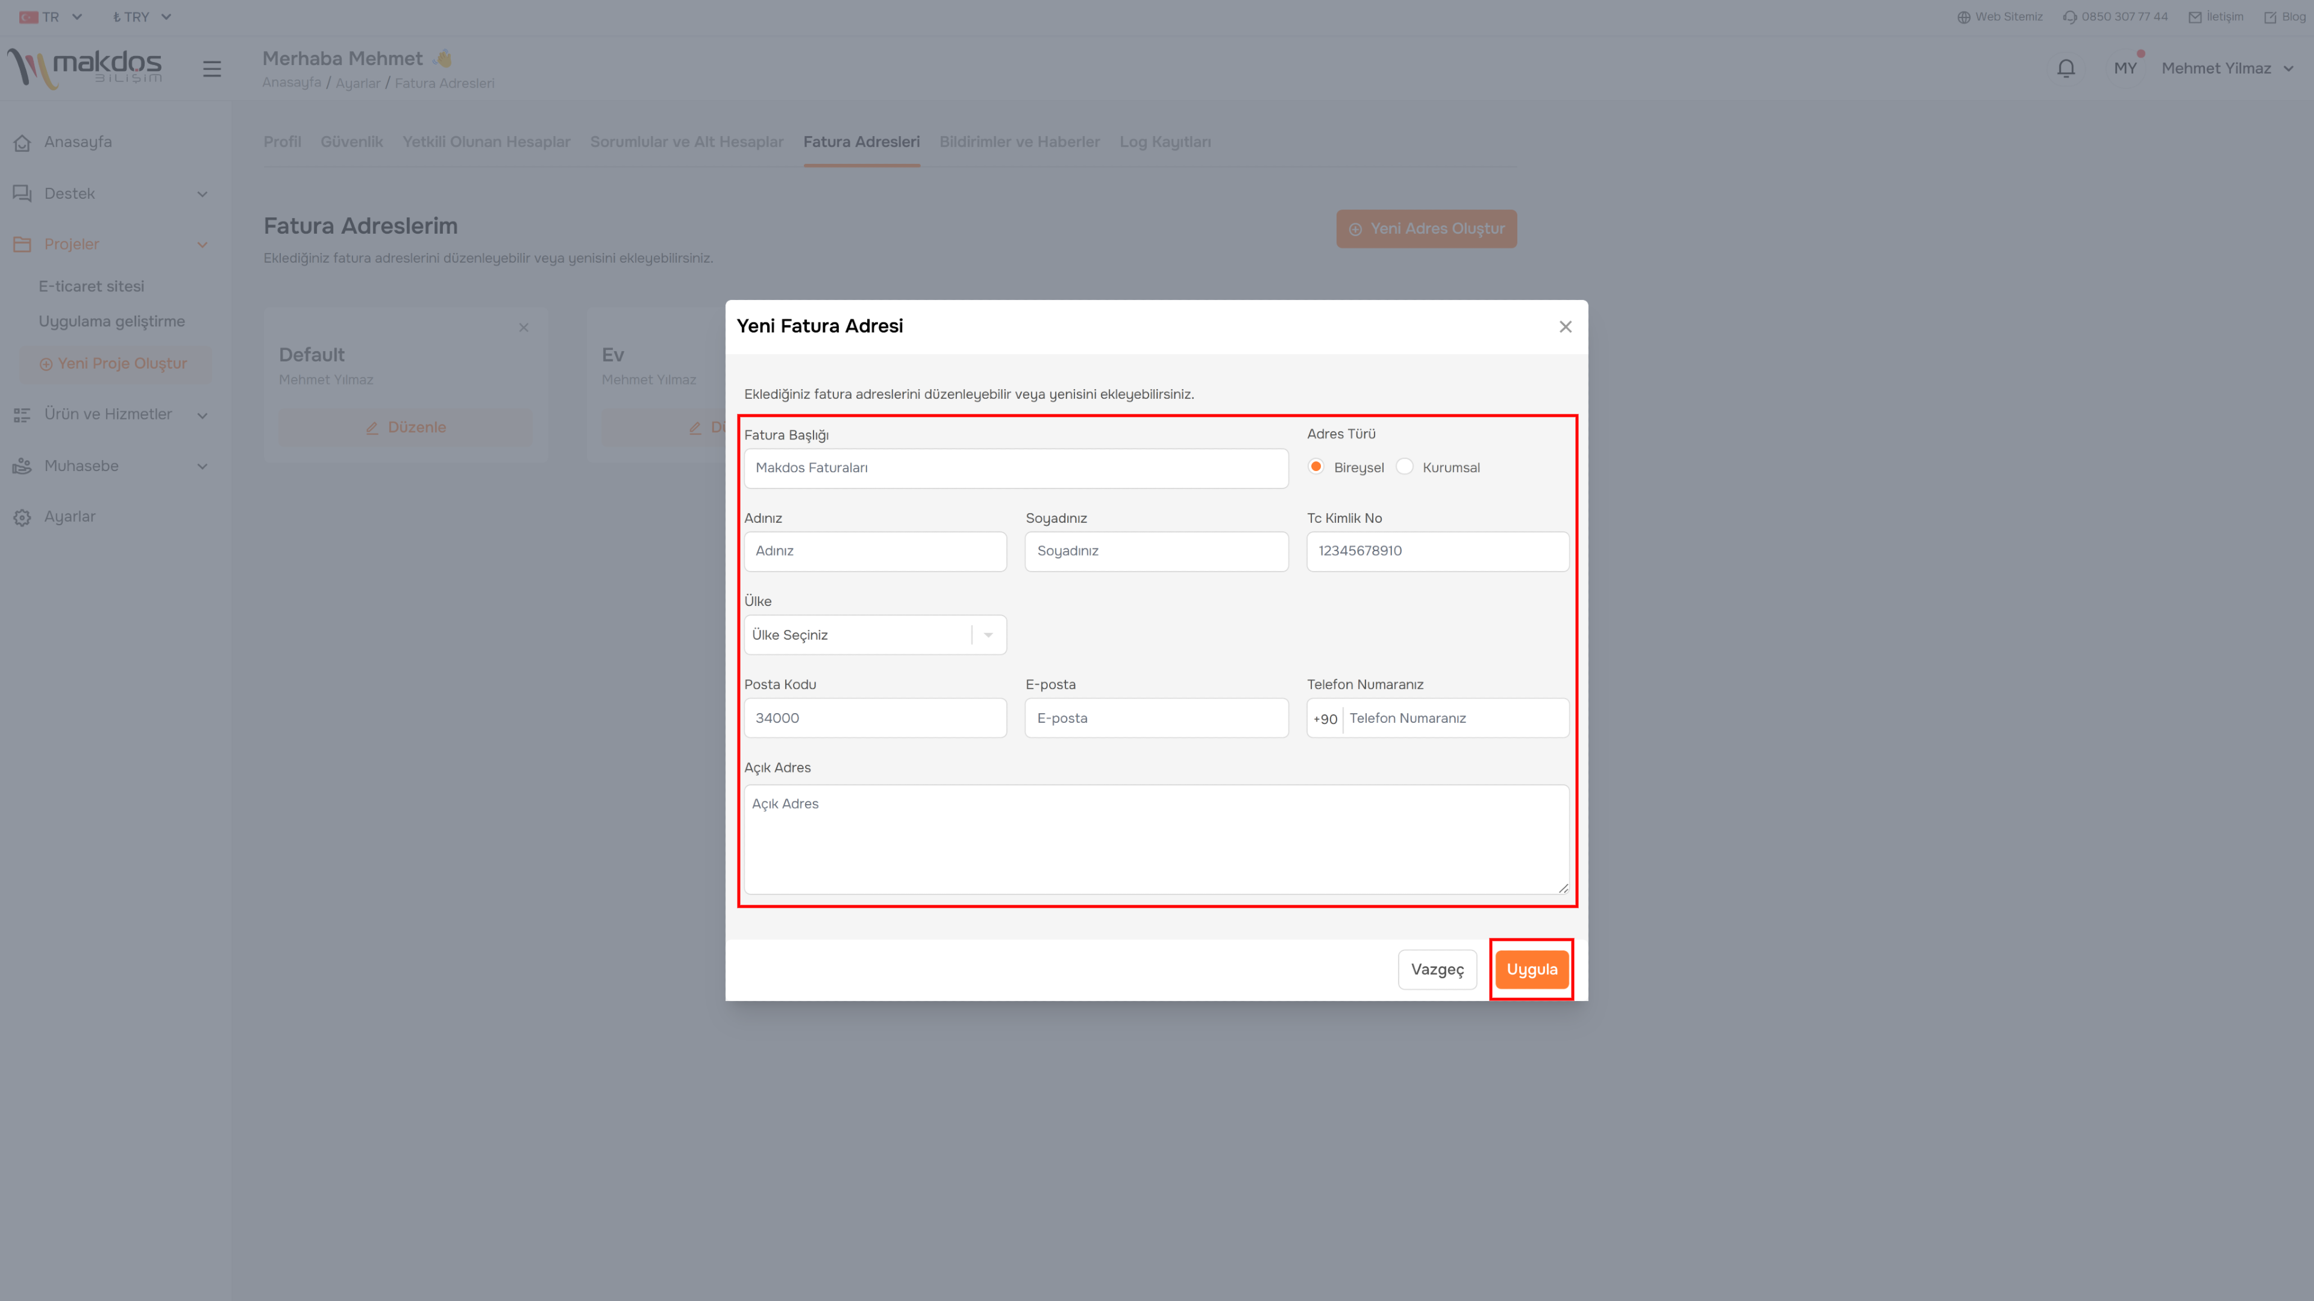Click into the Açık Adres text area
This screenshot has width=2314, height=1301.
point(1156,840)
